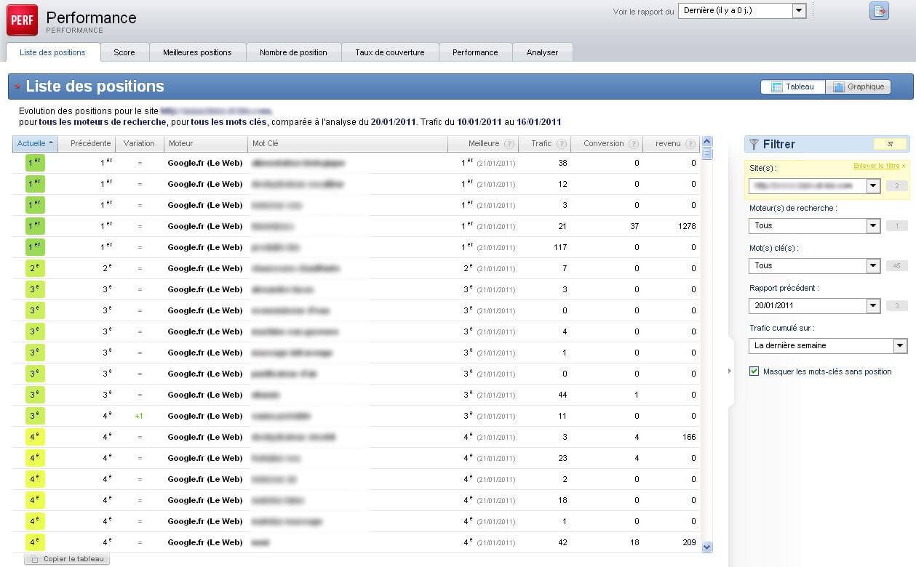Expand the Rapport précédent date dropdown
The width and height of the screenshot is (916, 567).
pyautogui.click(x=874, y=306)
